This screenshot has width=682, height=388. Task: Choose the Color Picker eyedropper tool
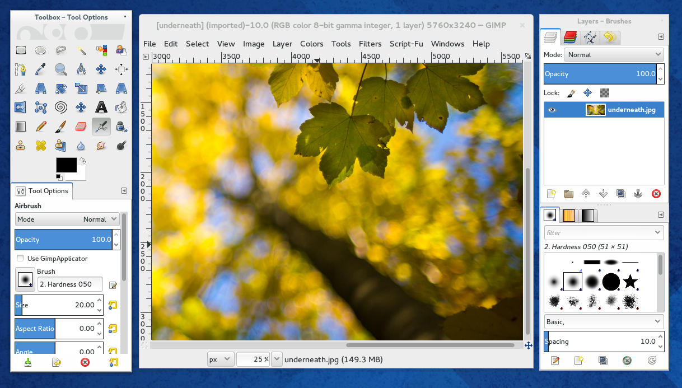[x=41, y=69]
